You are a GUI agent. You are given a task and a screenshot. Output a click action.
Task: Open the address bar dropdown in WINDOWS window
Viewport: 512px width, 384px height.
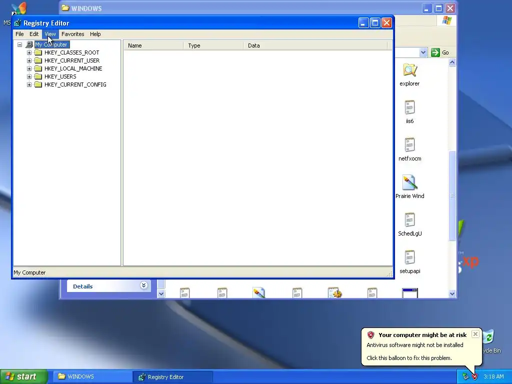[x=423, y=52]
